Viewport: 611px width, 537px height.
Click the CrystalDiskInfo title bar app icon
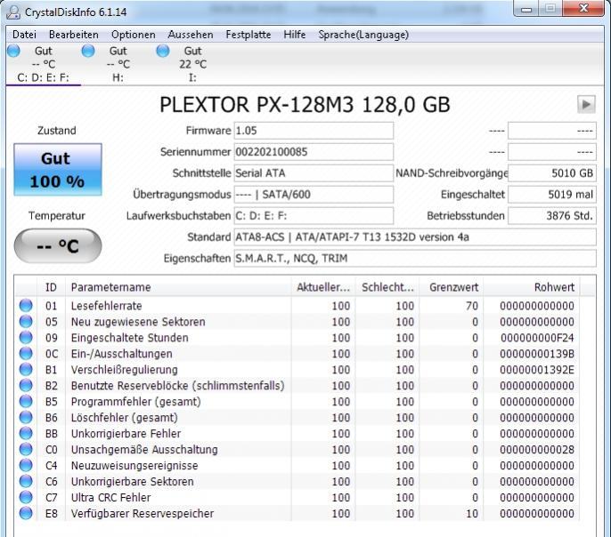(x=13, y=12)
